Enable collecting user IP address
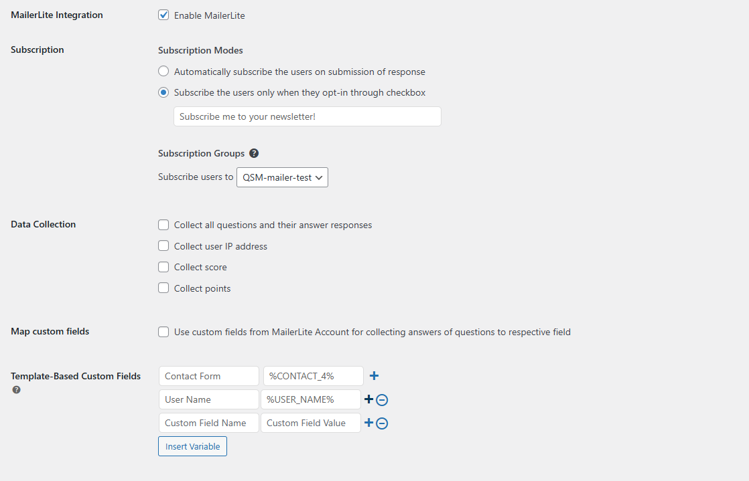 pos(163,246)
